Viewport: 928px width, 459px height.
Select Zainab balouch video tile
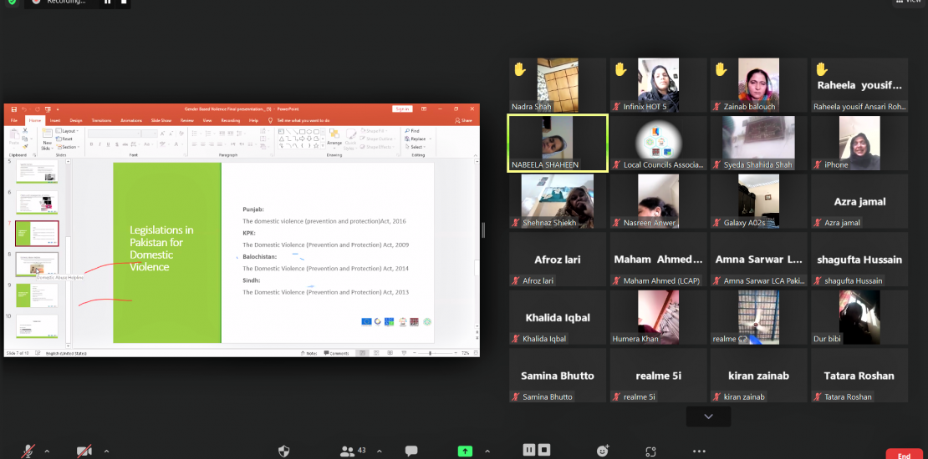point(759,85)
